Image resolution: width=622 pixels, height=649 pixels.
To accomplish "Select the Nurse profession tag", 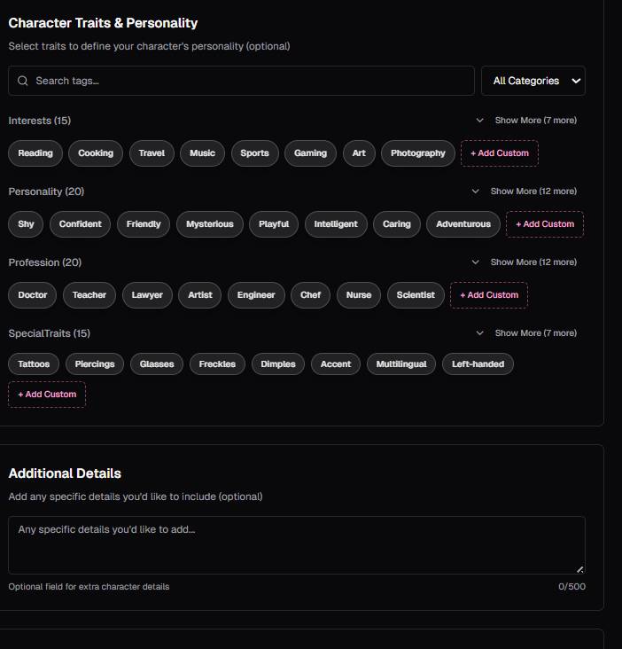I will coord(359,295).
